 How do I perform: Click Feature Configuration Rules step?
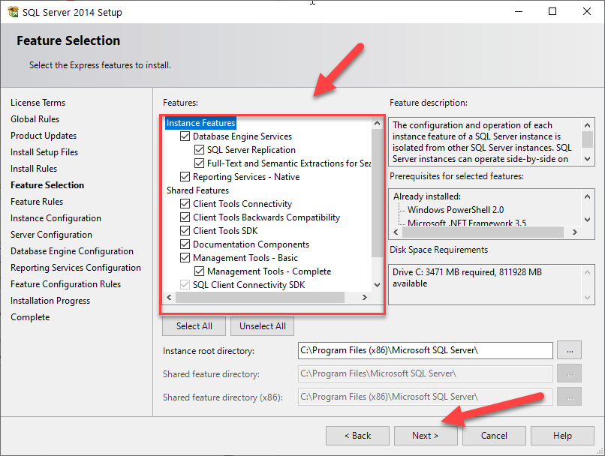(x=65, y=284)
